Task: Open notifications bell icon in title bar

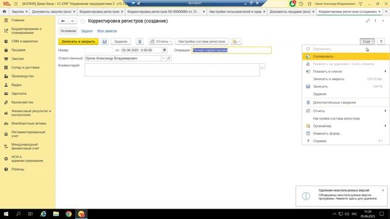Action: pyautogui.click(x=292, y=4)
